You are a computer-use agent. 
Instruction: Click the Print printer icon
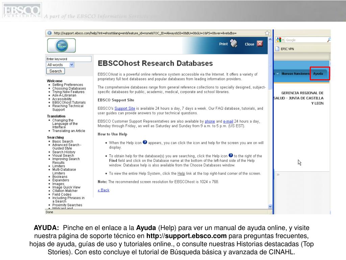[x=233, y=43]
